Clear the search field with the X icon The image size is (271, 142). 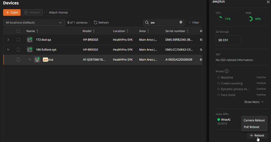(x=181, y=22)
